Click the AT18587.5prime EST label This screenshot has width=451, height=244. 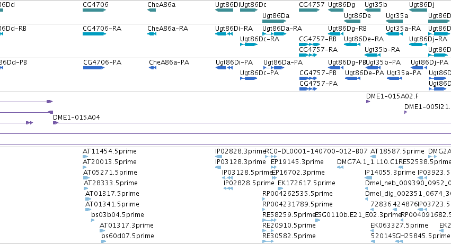397,151
